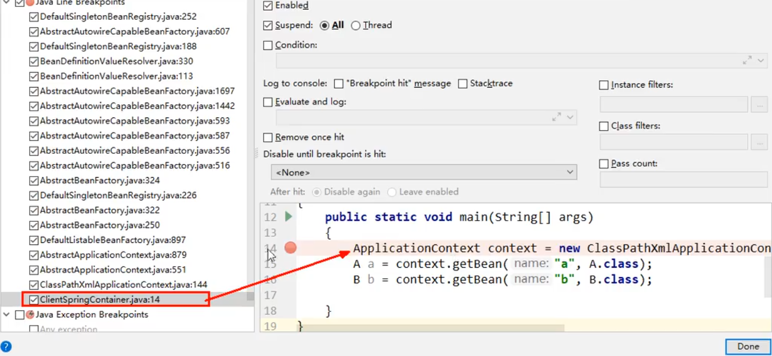Uncheck AbstractAutowireCapableBeanFactory.java:607 breakpoint checkbox

coord(34,32)
